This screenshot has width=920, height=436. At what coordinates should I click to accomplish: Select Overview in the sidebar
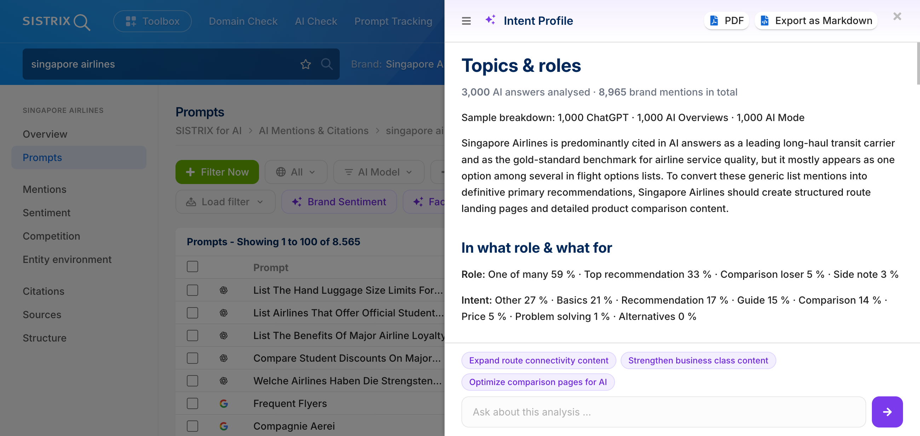45,134
